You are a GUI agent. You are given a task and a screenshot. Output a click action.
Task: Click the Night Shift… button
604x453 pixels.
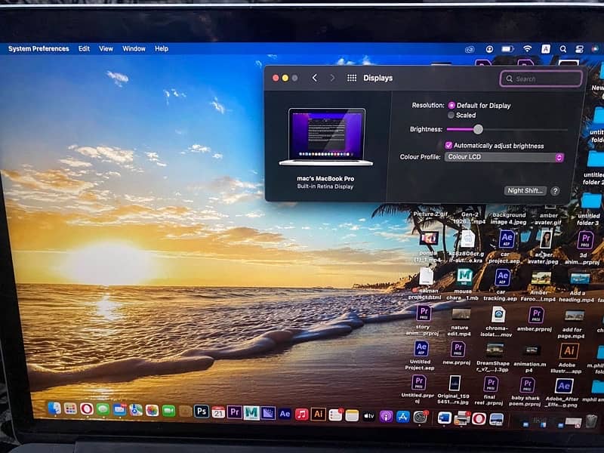coord(525,191)
